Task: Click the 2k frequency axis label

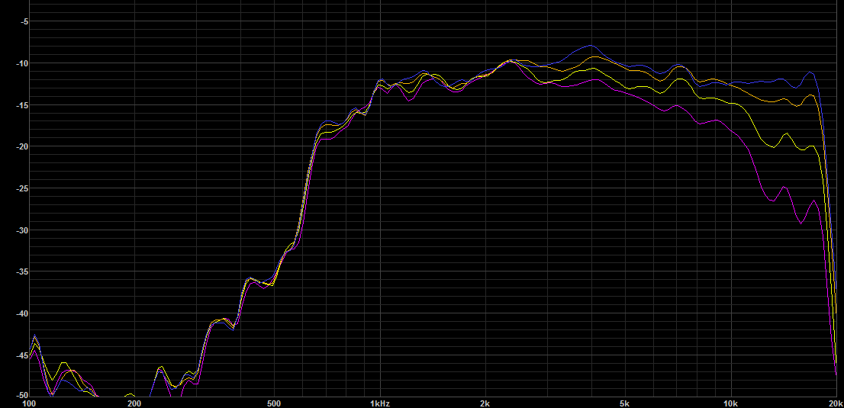Action: [485, 403]
